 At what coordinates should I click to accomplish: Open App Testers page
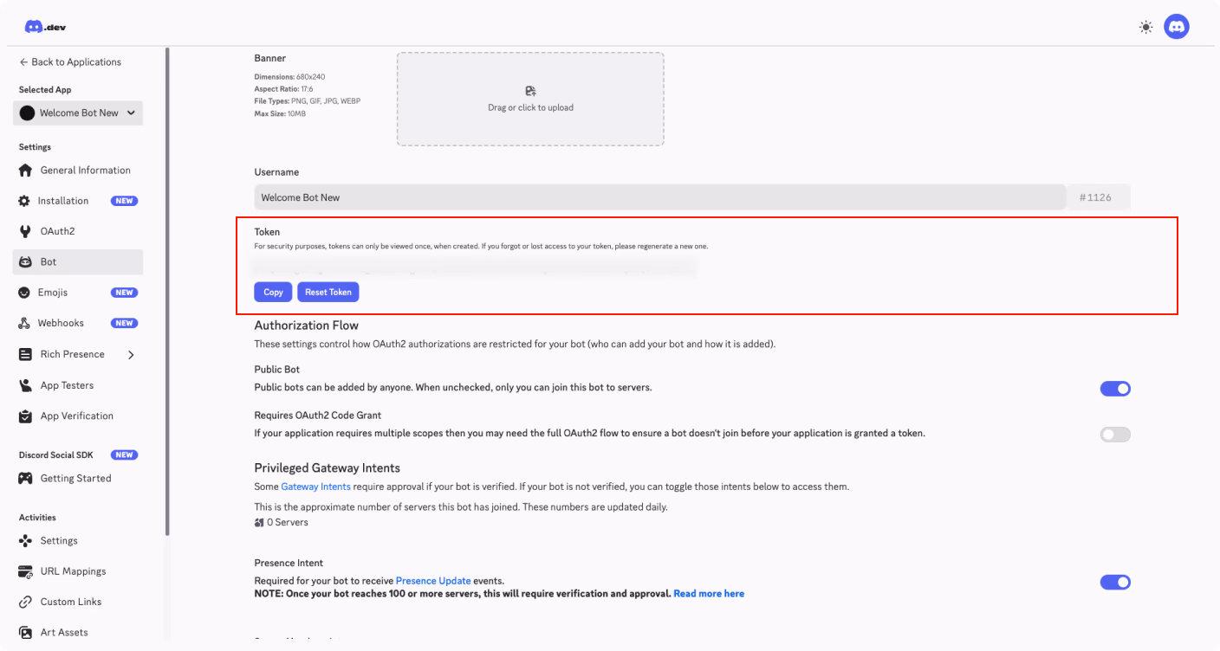[78, 385]
